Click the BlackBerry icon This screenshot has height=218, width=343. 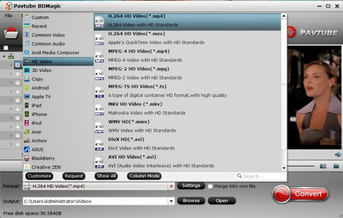tap(27, 158)
